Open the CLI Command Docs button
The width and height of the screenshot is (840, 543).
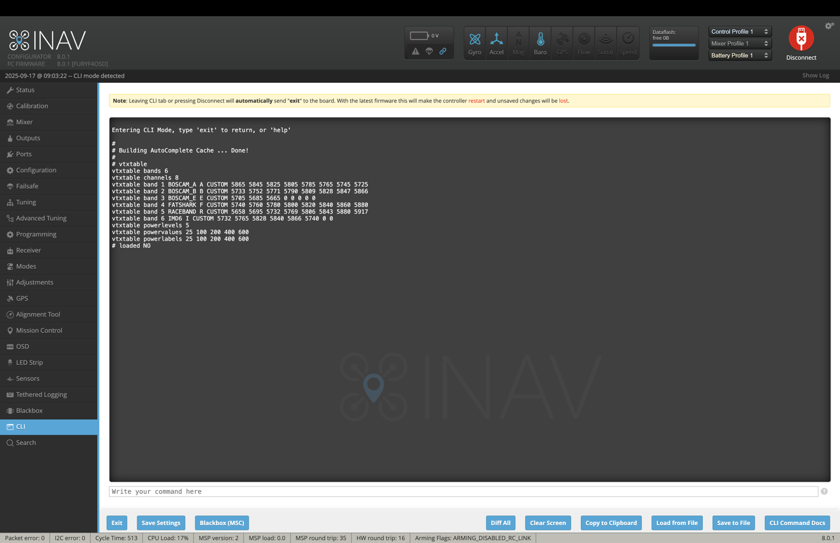797,523
